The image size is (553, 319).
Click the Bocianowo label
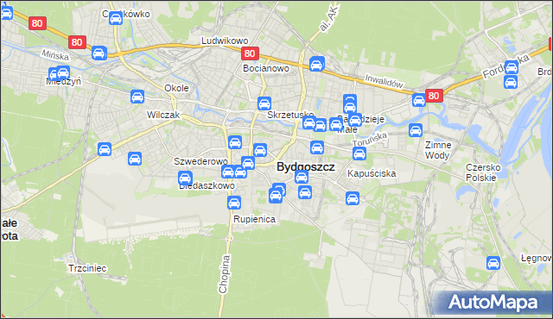tap(266, 68)
